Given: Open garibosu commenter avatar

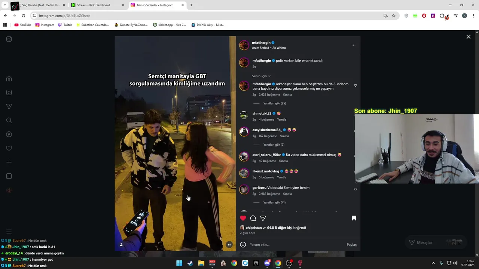Looking at the screenshot, I should (x=244, y=190).
